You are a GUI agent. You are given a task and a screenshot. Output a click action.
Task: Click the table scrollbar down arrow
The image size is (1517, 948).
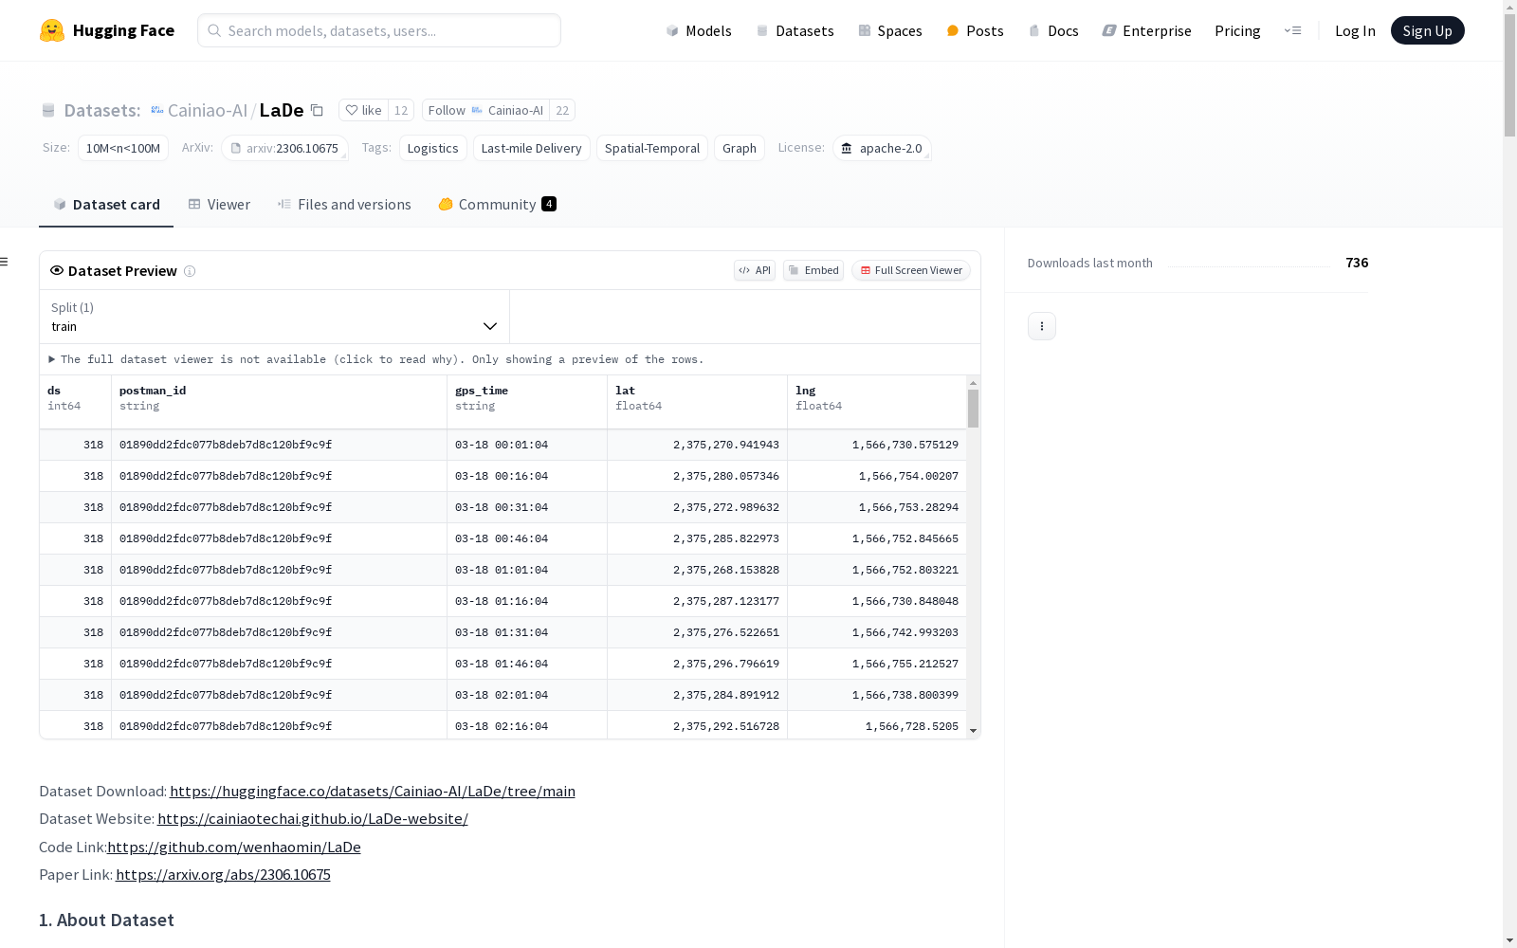click(973, 731)
